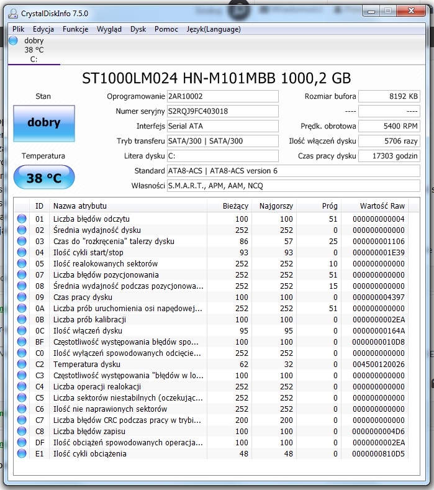Screen dimensions: 434x490
Task: Minimize the CrystalDiskInfo window
Action: [x=371, y=11]
